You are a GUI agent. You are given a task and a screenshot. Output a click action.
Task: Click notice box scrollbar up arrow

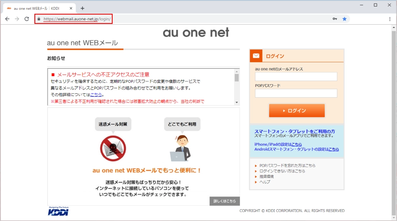(x=237, y=72)
